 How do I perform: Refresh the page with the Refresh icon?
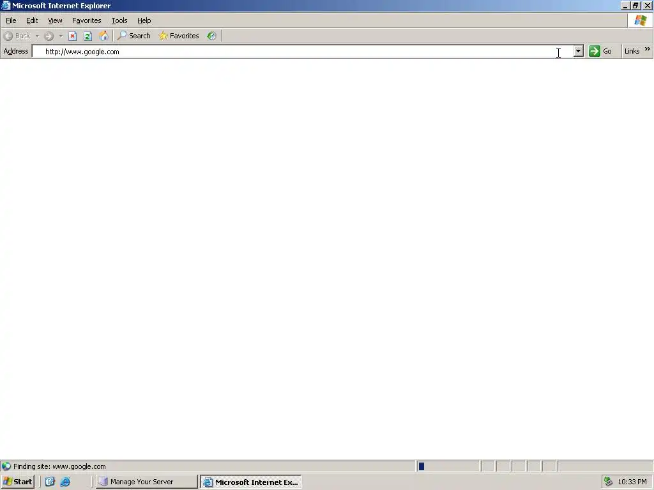tap(87, 36)
